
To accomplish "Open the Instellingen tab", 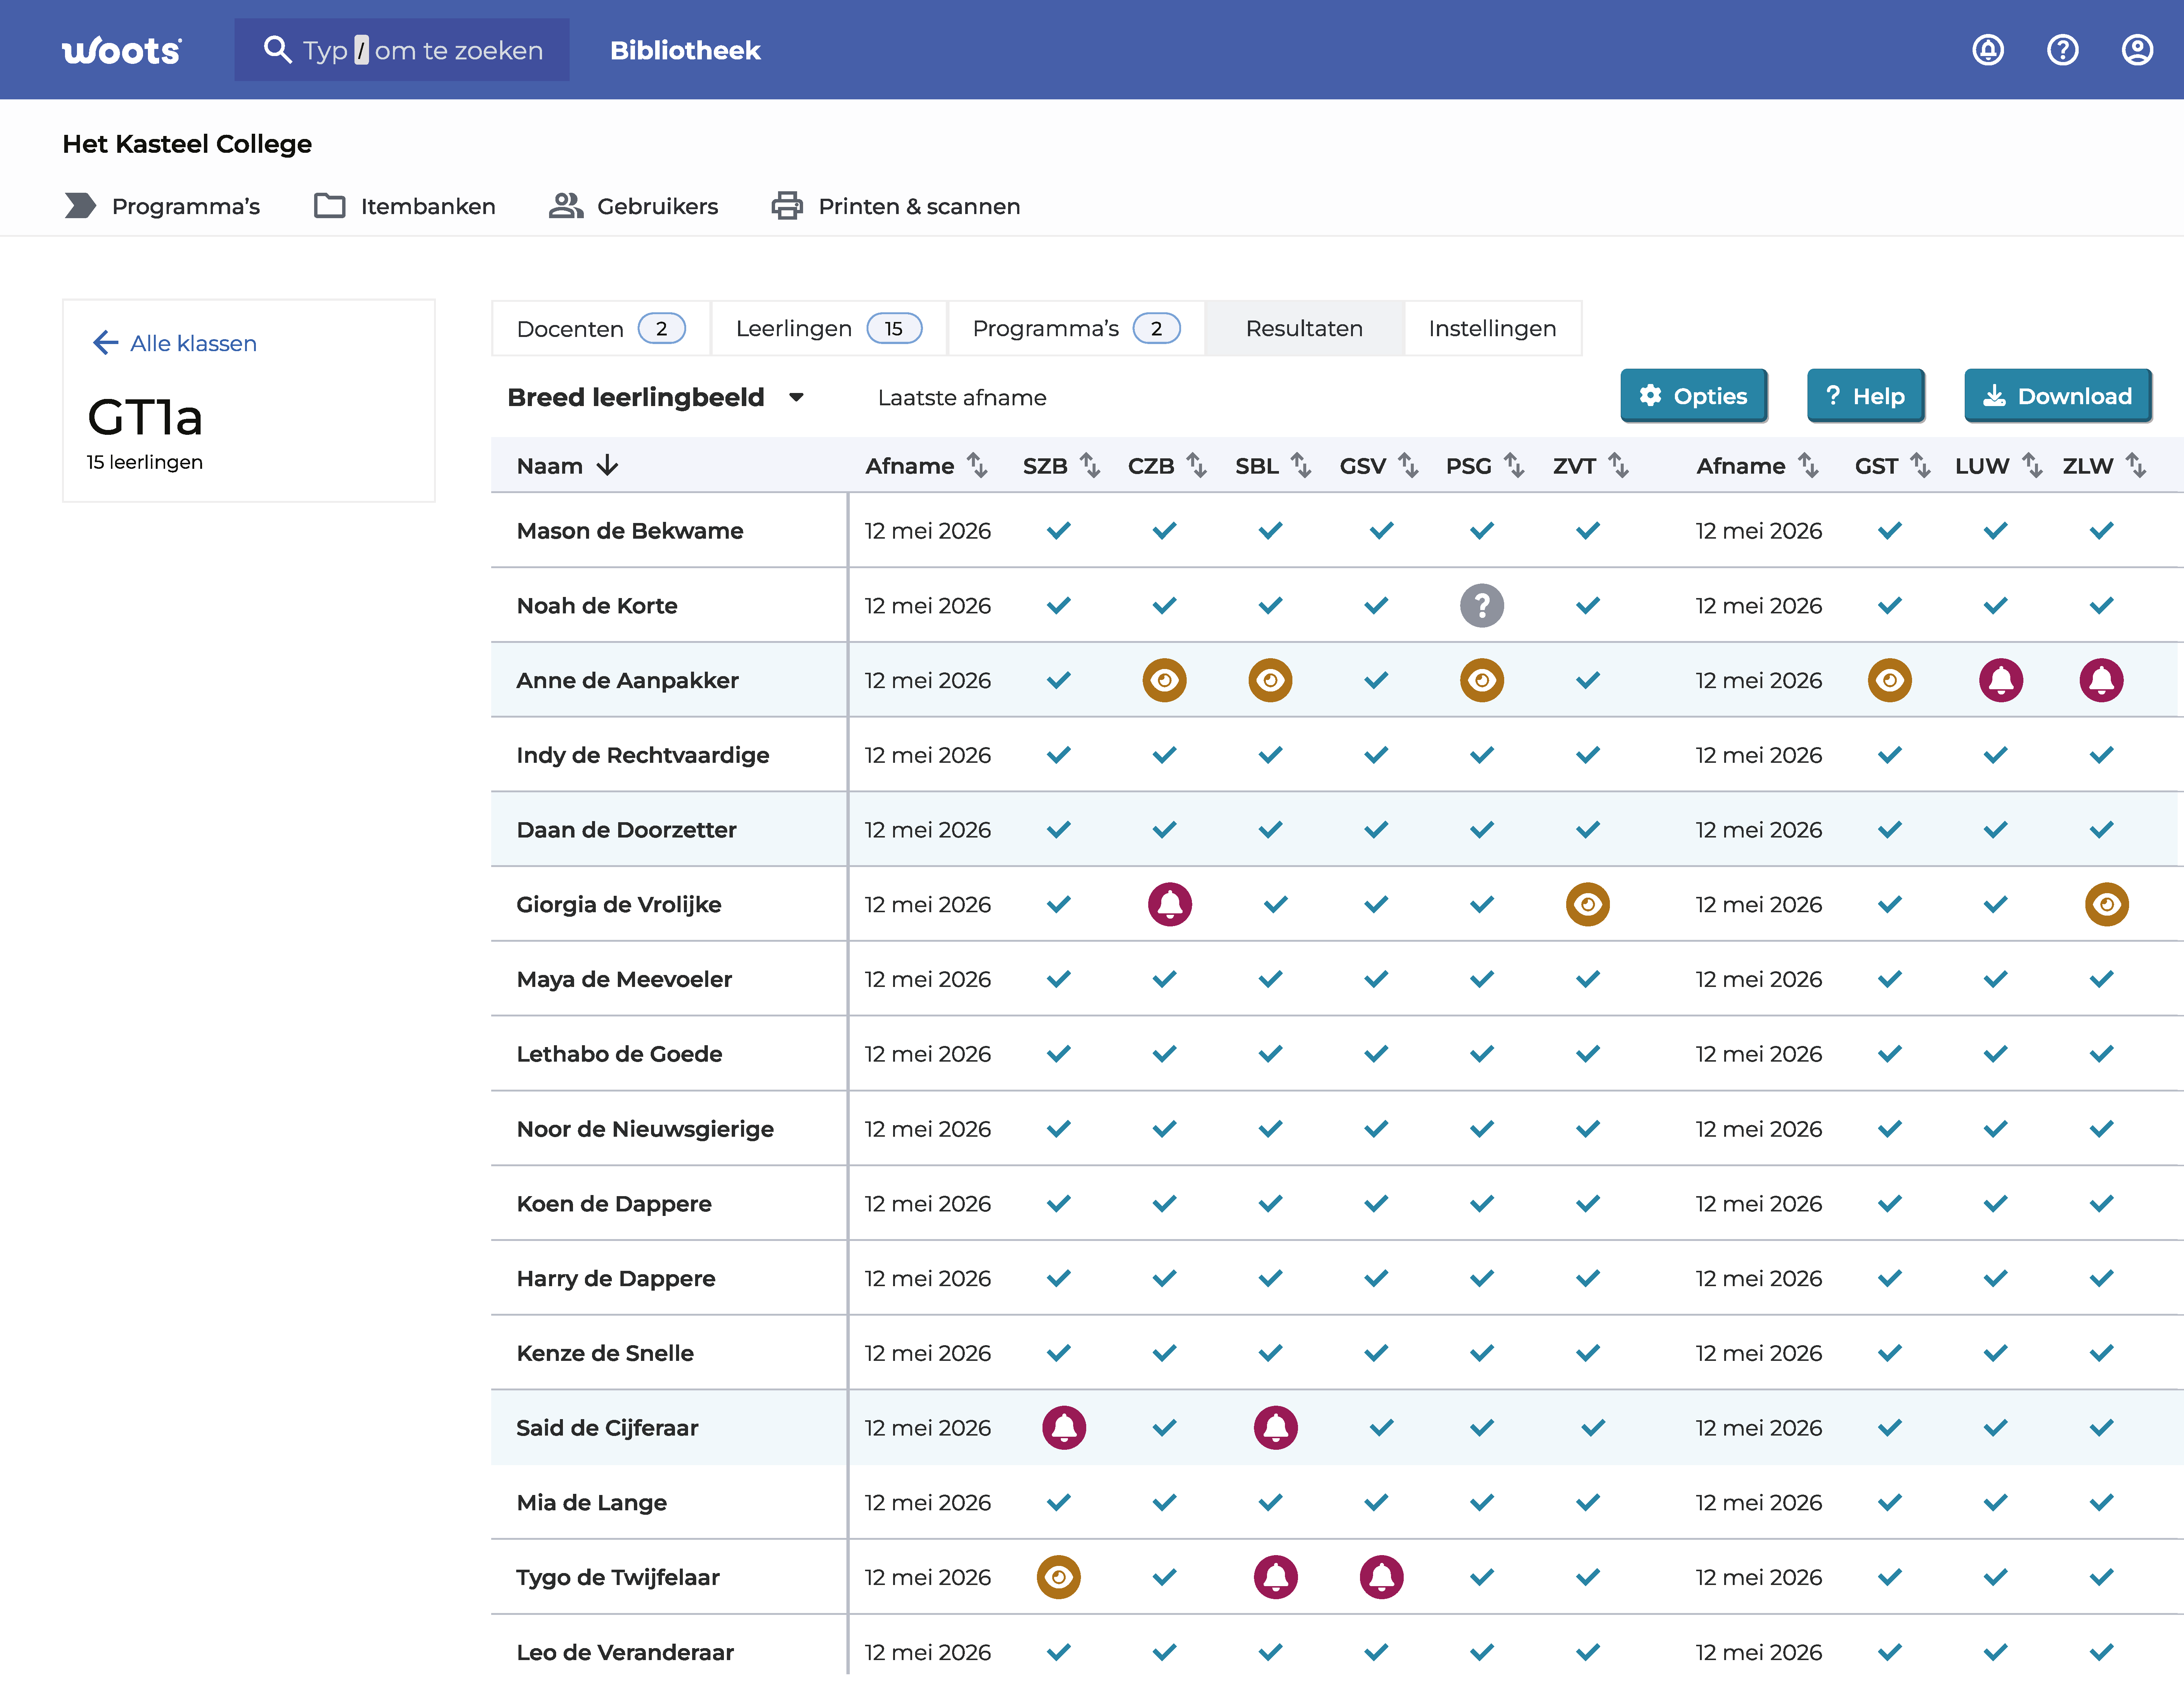I will pyautogui.click(x=1492, y=328).
